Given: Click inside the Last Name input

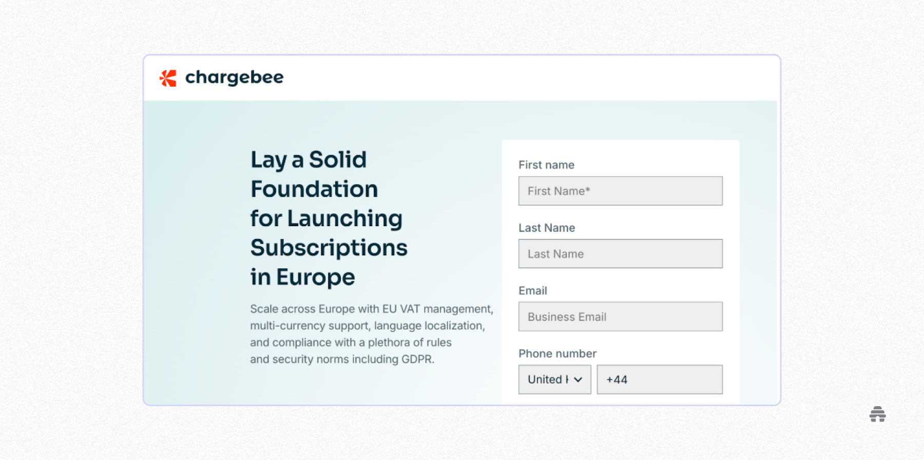Looking at the screenshot, I should tap(620, 253).
